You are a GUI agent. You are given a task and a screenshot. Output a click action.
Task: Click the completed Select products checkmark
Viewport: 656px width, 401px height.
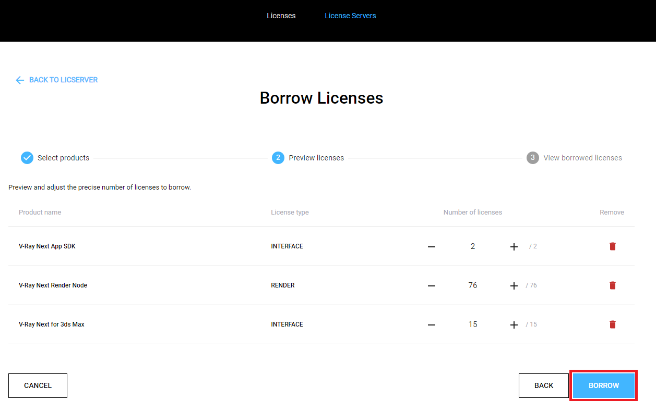pyautogui.click(x=27, y=157)
